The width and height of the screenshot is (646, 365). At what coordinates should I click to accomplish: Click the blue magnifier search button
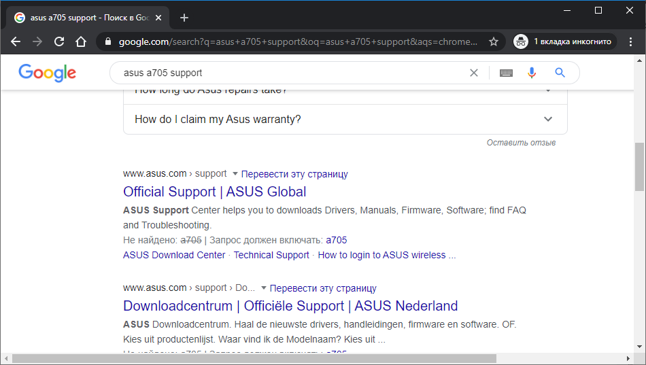[x=560, y=73]
